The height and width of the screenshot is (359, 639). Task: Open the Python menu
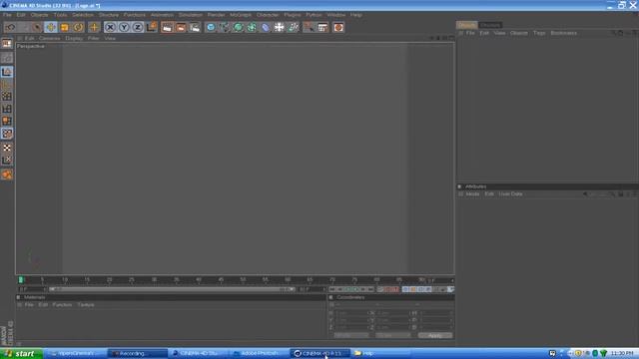click(x=314, y=15)
